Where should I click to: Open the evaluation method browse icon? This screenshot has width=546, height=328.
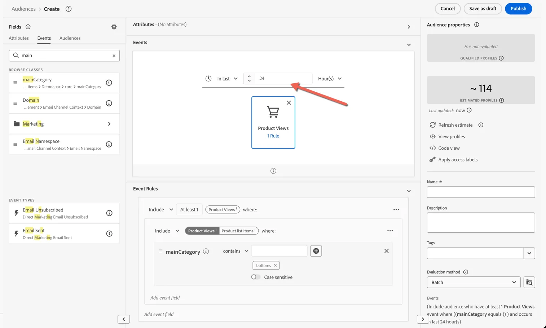pos(529,282)
